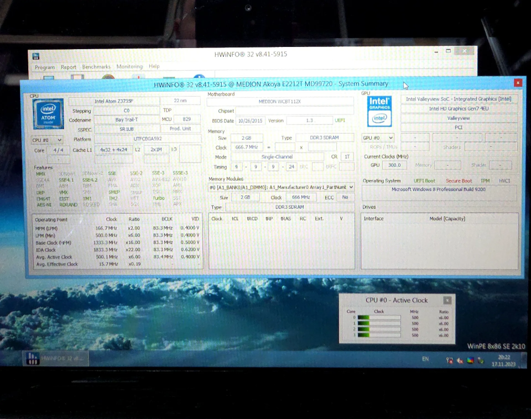The image size is (531, 419).
Task: Open the Program menu in HWiNFO main window
Action: pyautogui.click(x=45, y=67)
